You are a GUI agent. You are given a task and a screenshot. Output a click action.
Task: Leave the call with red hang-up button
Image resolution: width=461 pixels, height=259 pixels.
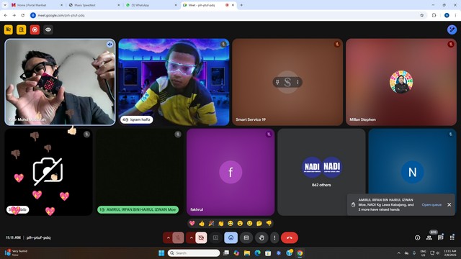(x=290, y=237)
